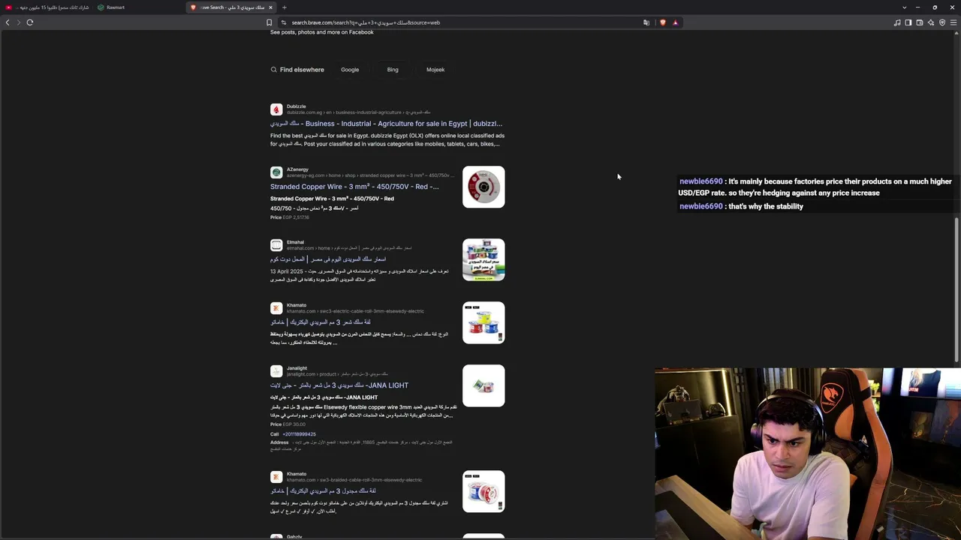
Task: Open the Brave Shields lion icon
Action: click(x=662, y=22)
